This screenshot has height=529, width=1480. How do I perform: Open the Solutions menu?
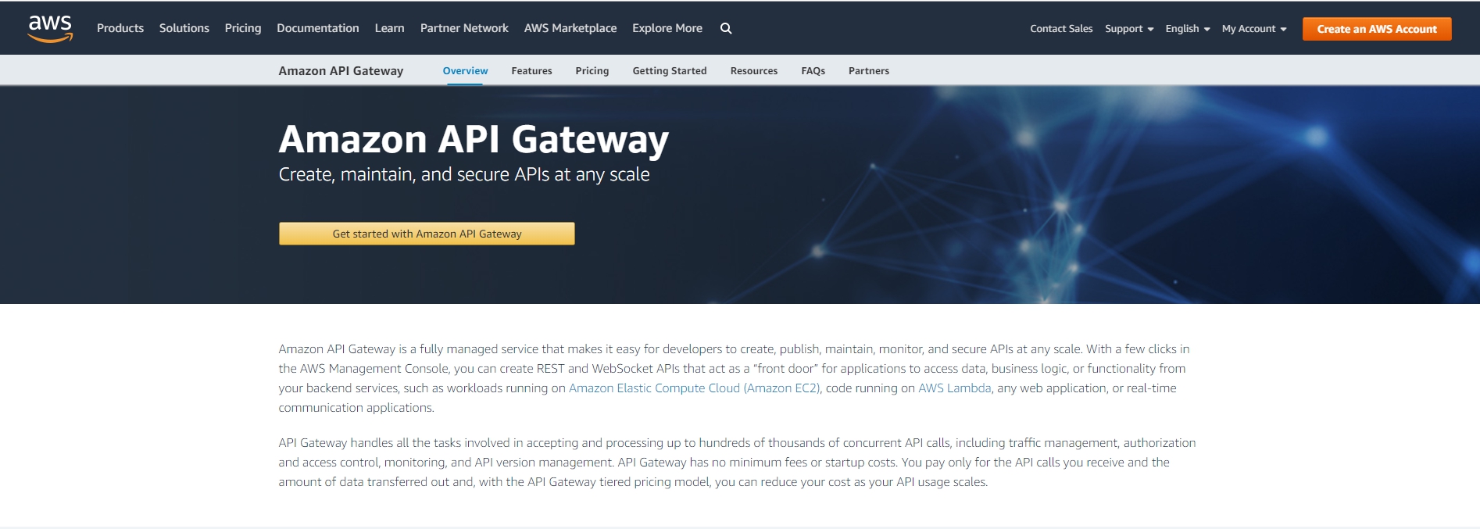pos(184,28)
